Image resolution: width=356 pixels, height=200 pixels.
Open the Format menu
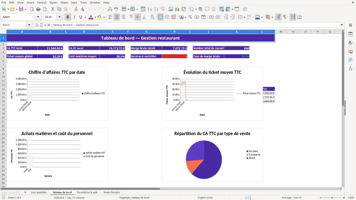click(x=42, y=2)
